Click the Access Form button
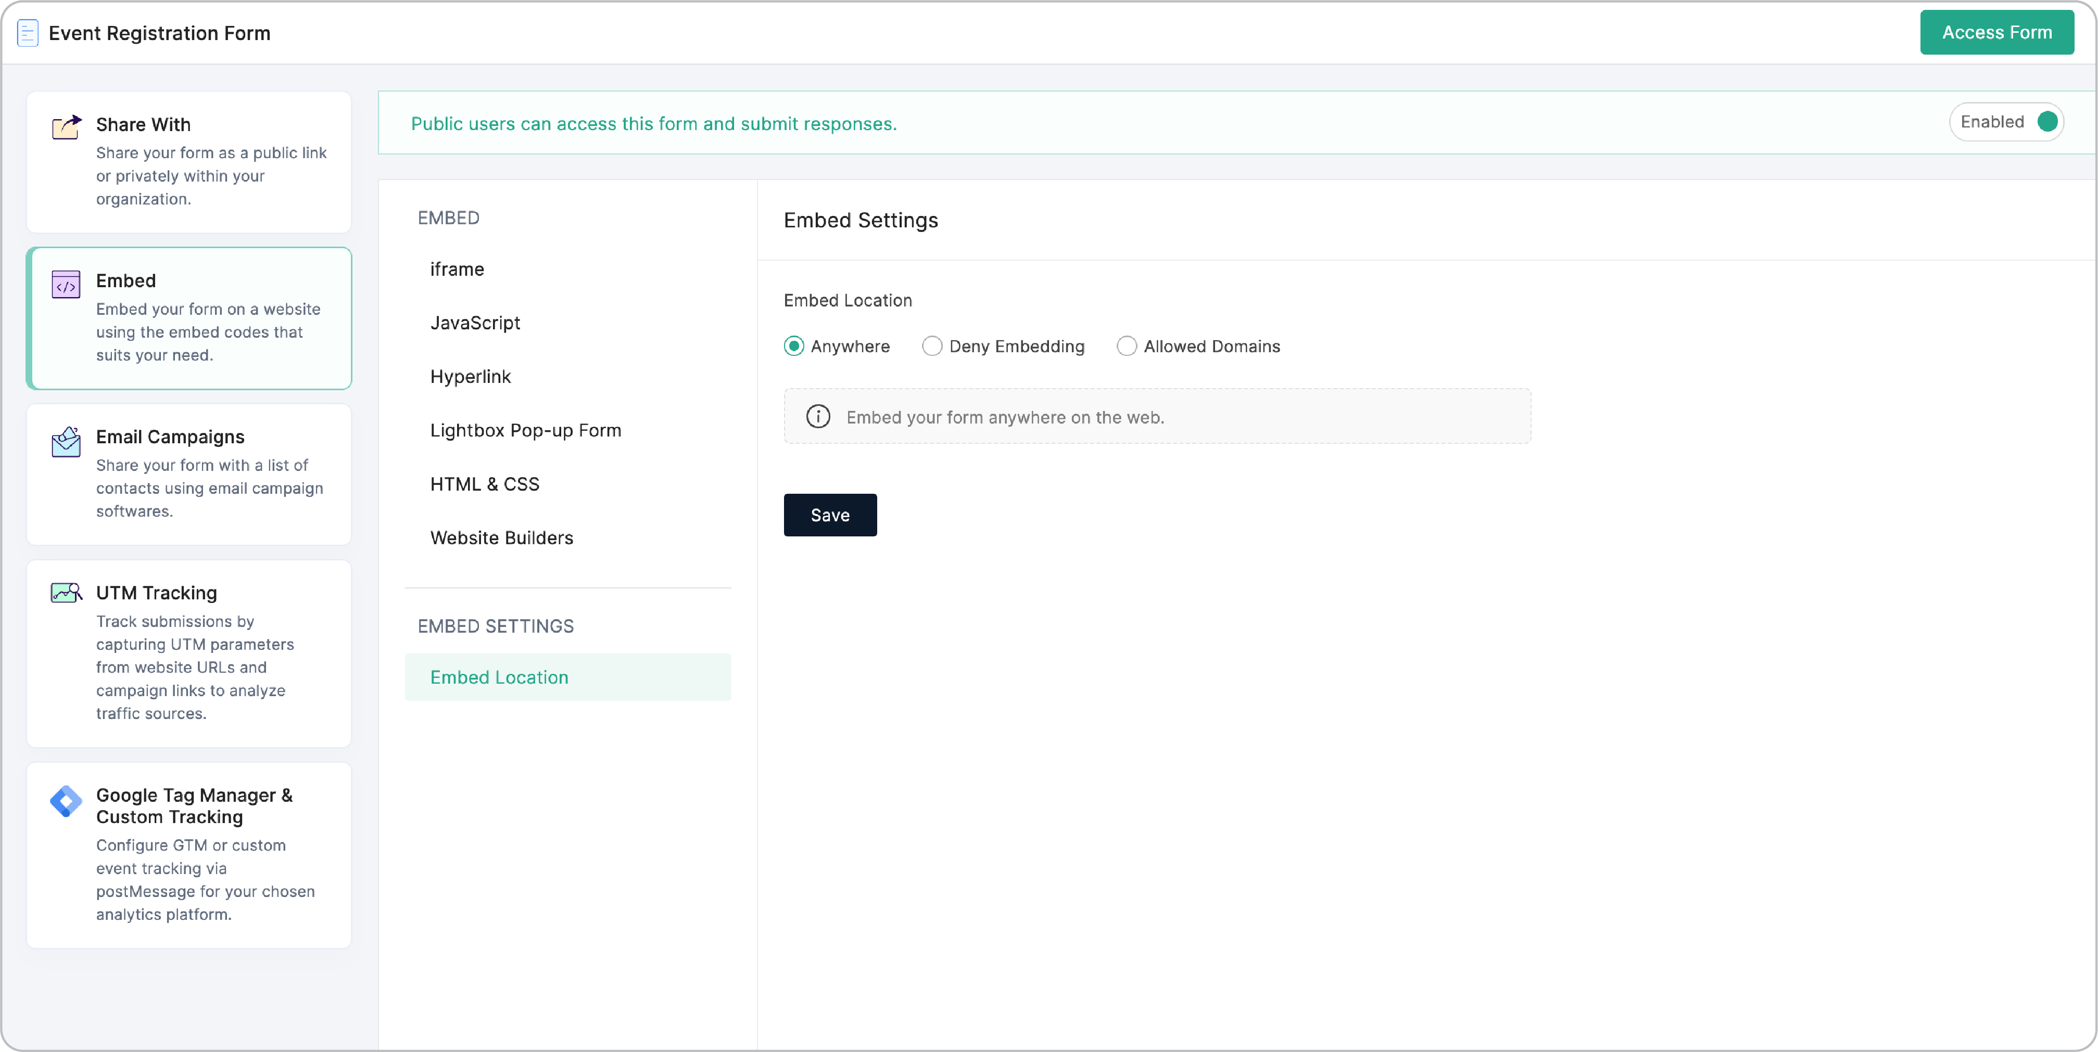Image resolution: width=2098 pixels, height=1052 pixels. point(1996,33)
